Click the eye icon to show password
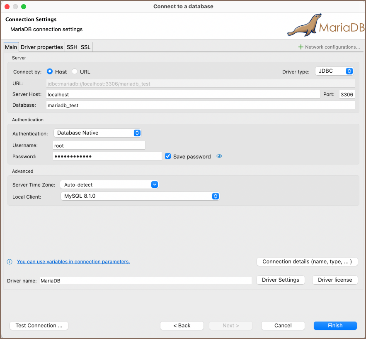 click(220, 156)
